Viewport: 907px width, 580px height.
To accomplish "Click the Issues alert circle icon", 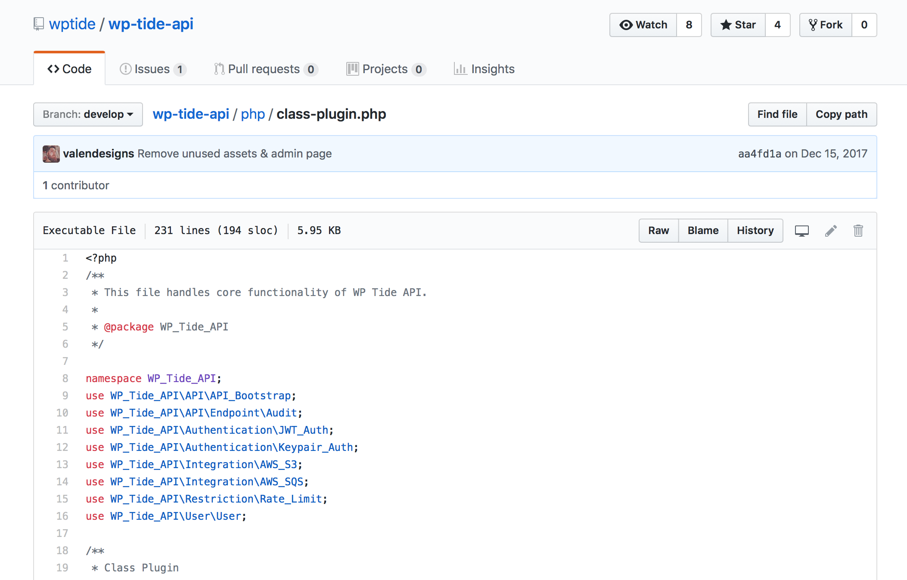I will [x=125, y=69].
